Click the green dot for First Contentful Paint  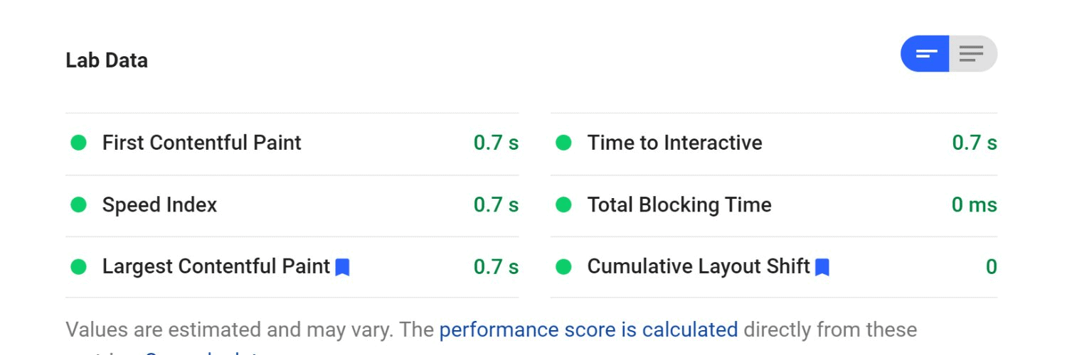tap(78, 143)
